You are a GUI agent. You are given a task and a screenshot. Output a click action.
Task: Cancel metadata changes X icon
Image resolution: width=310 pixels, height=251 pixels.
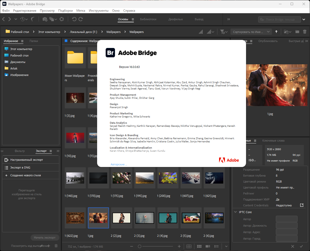pyautogui.click(x=293, y=246)
